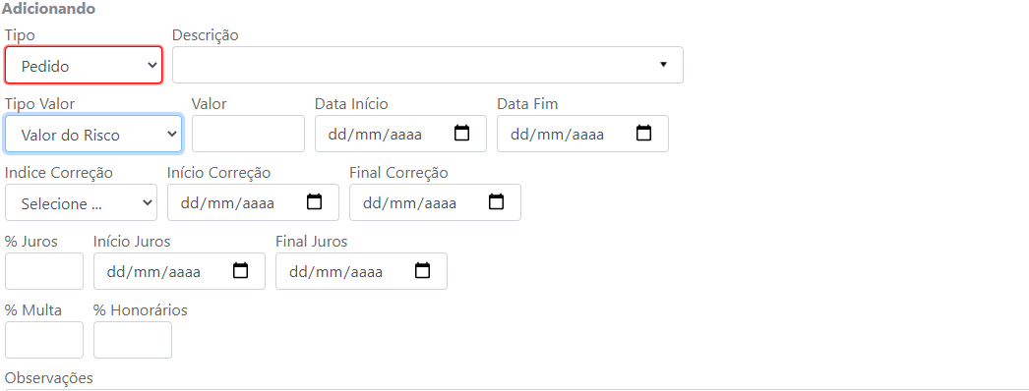Open the Data Início calendar picker icon
This screenshot has height=391, width=1029.
click(462, 134)
